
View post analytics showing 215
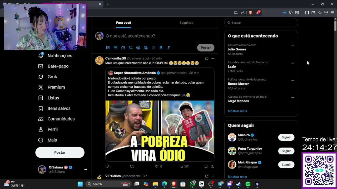184,166
